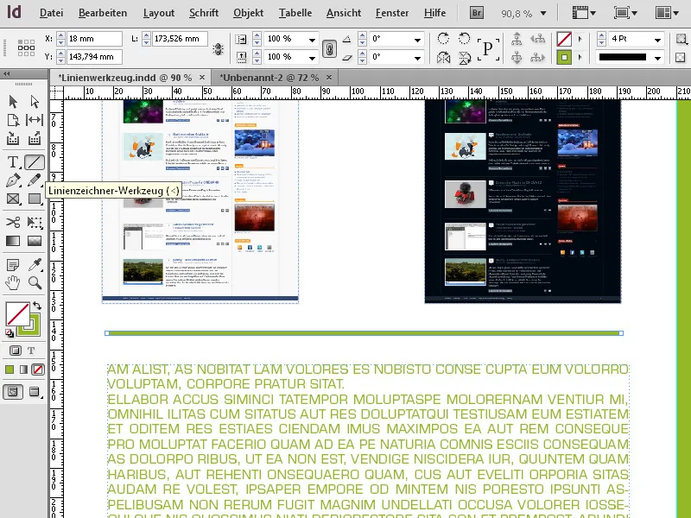This screenshot has height=518, width=691.
Task: Click the X position field 18 mm
Action: pos(94,39)
